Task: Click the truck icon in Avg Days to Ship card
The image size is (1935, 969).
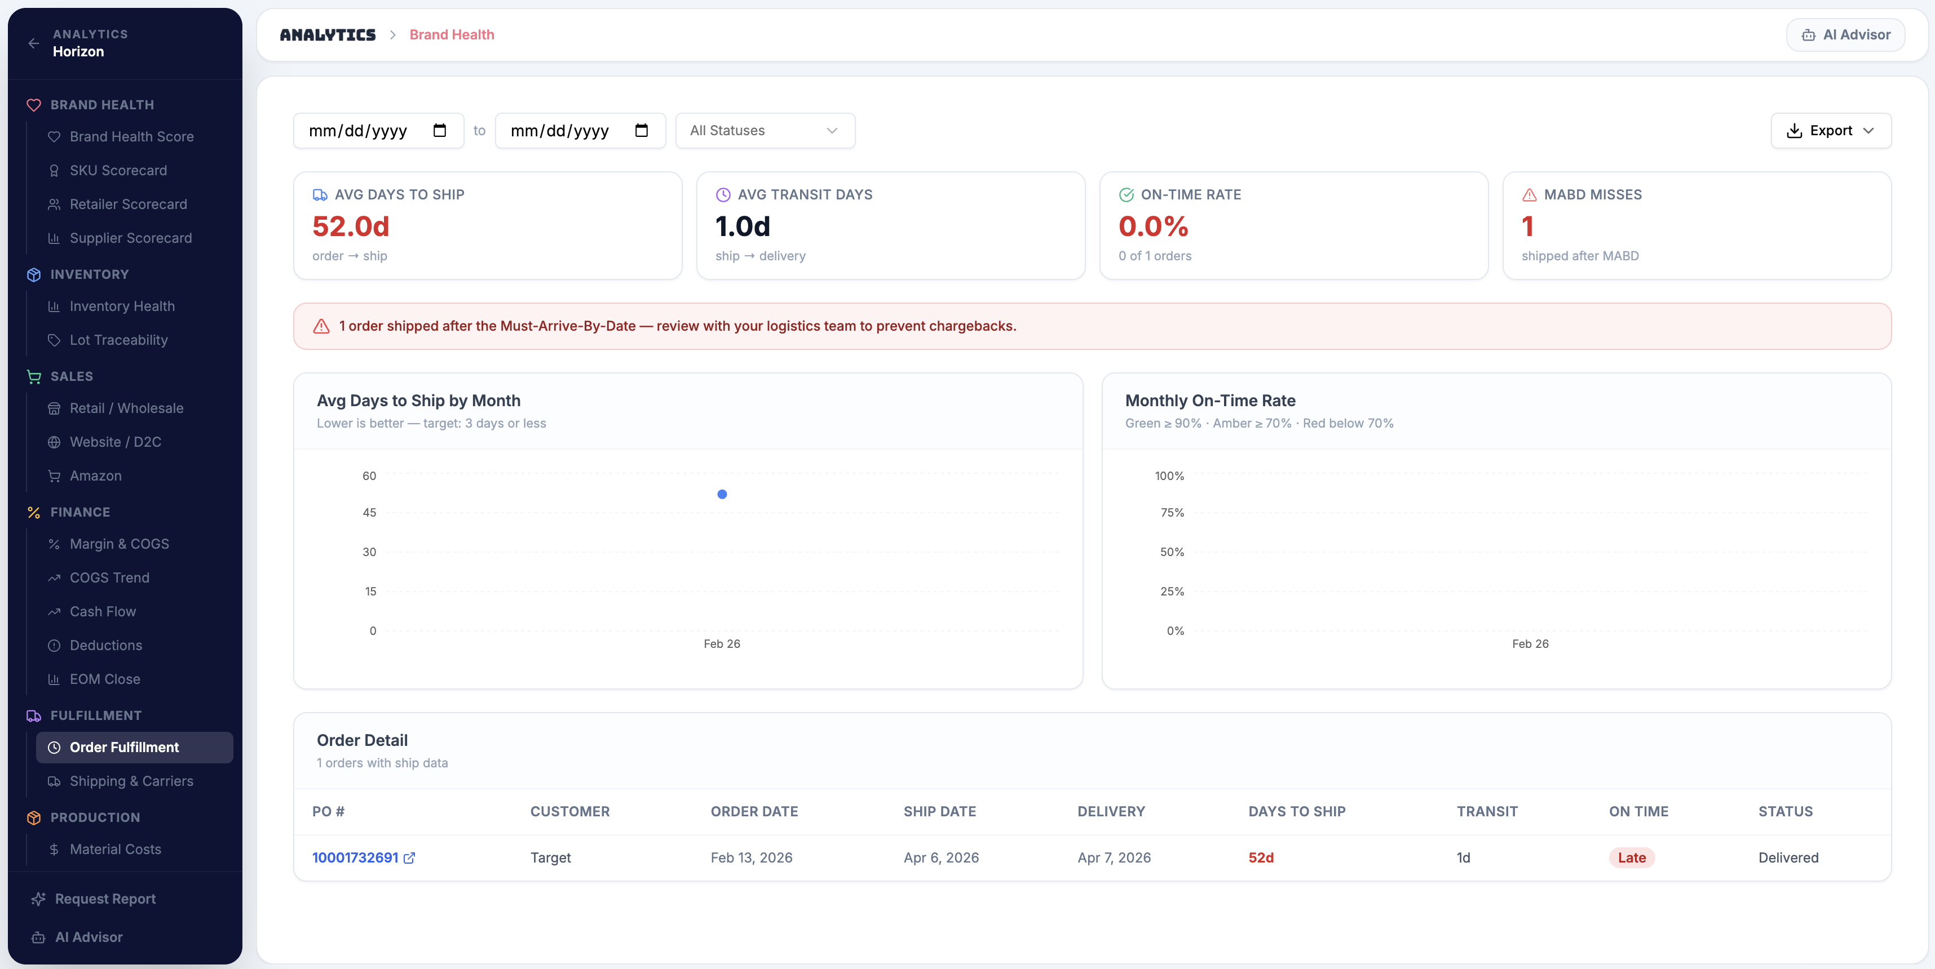Action: [320, 195]
